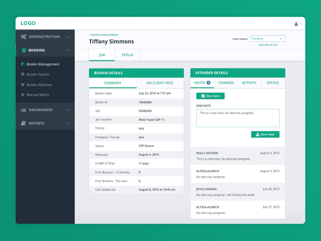Click the Manual Match sliders icon

[x=22, y=95]
